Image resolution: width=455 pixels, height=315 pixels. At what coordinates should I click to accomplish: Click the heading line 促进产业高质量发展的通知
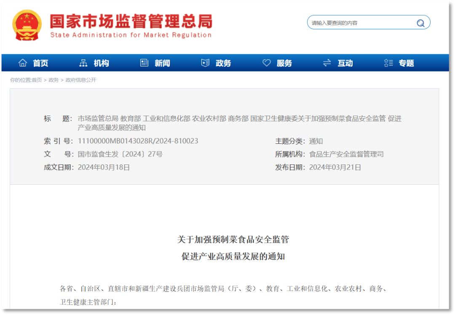[x=233, y=257]
